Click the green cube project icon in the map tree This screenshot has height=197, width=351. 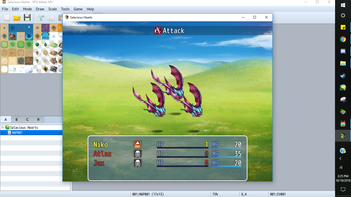click(7, 127)
